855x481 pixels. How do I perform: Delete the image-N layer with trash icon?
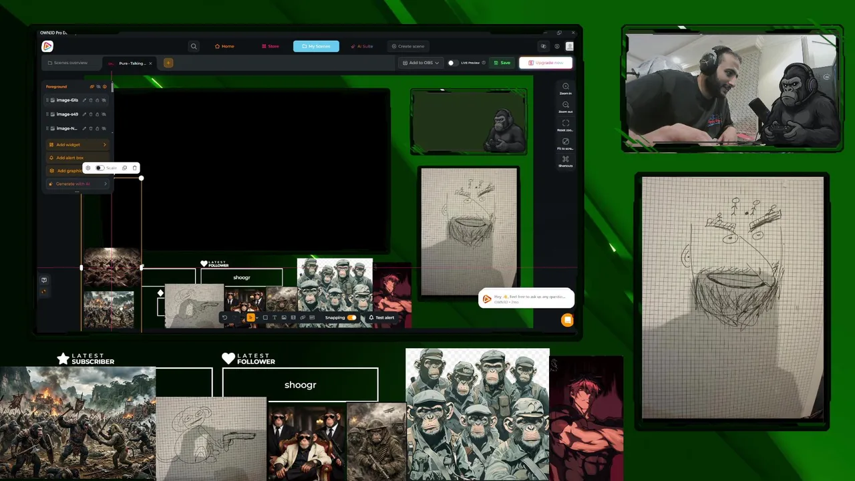(x=91, y=128)
